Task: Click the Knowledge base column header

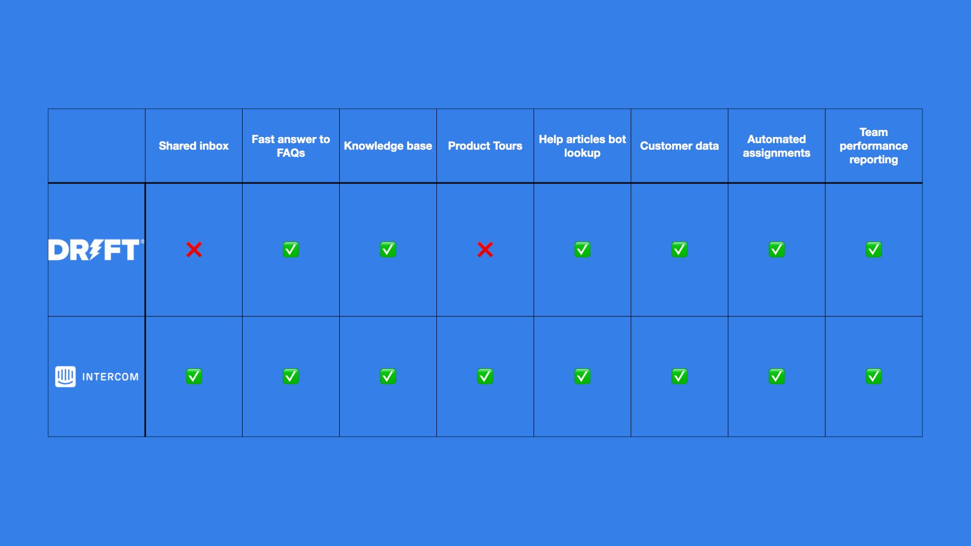Action: tap(388, 145)
